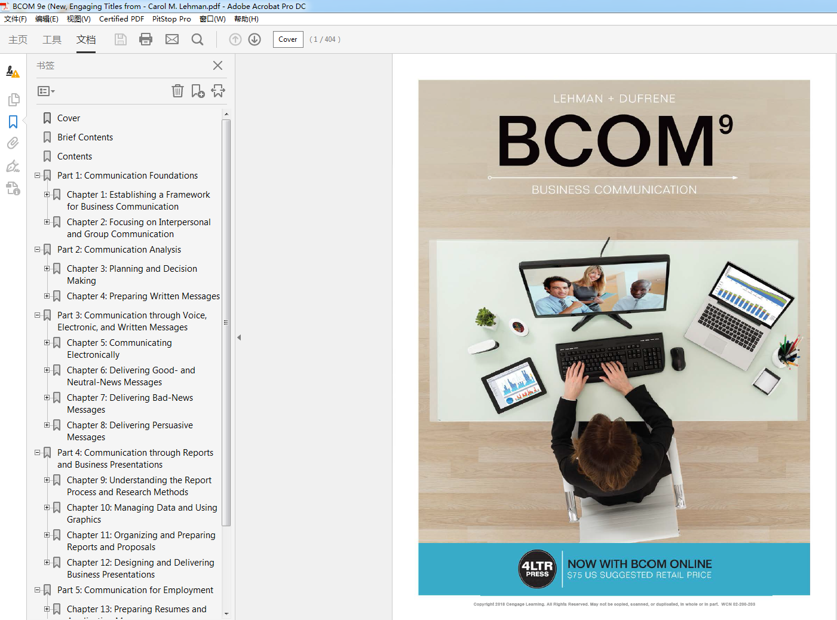Expand Chapter 12 bookmark
Screen dimensions: 837x620
click(47, 563)
